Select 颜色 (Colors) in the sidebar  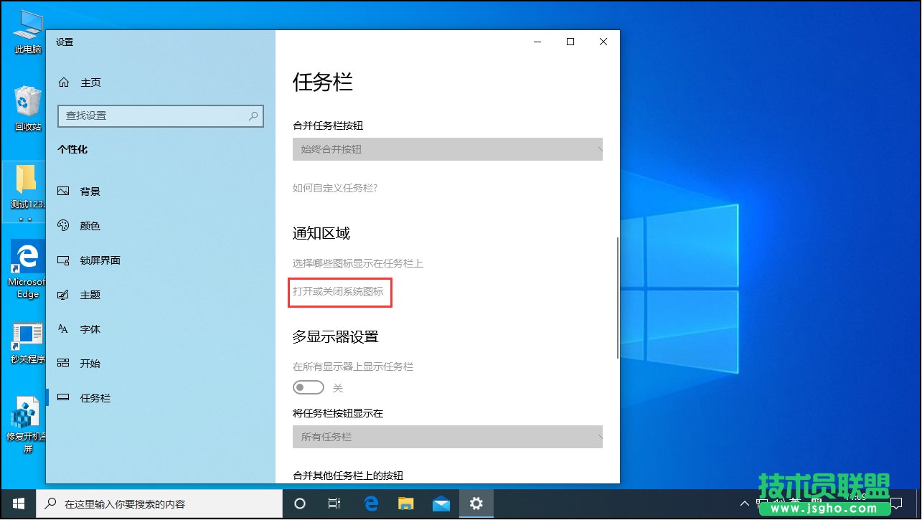(x=90, y=225)
